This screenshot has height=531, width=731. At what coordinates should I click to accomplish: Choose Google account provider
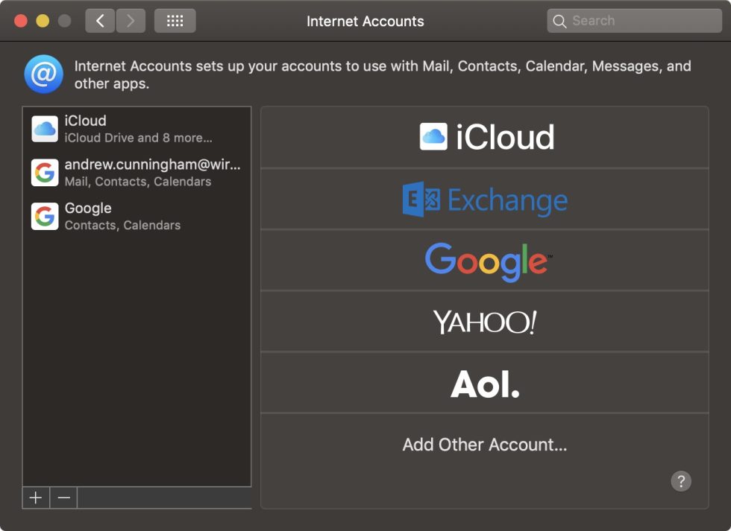pyautogui.click(x=484, y=261)
